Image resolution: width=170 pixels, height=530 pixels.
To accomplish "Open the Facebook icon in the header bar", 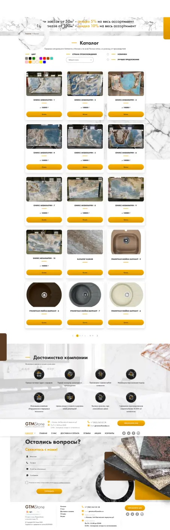I will pyautogui.click(x=133, y=433).
